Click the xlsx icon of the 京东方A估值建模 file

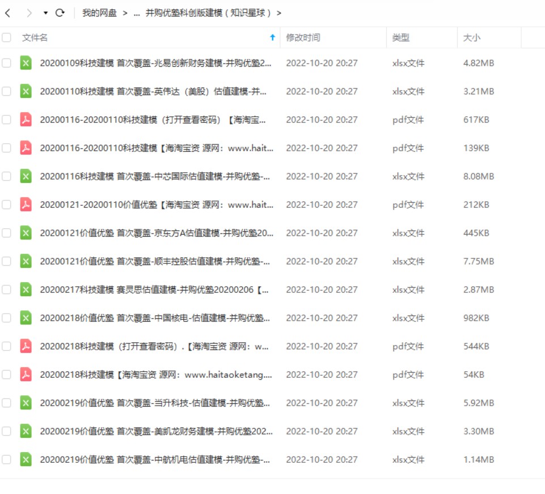coord(26,233)
